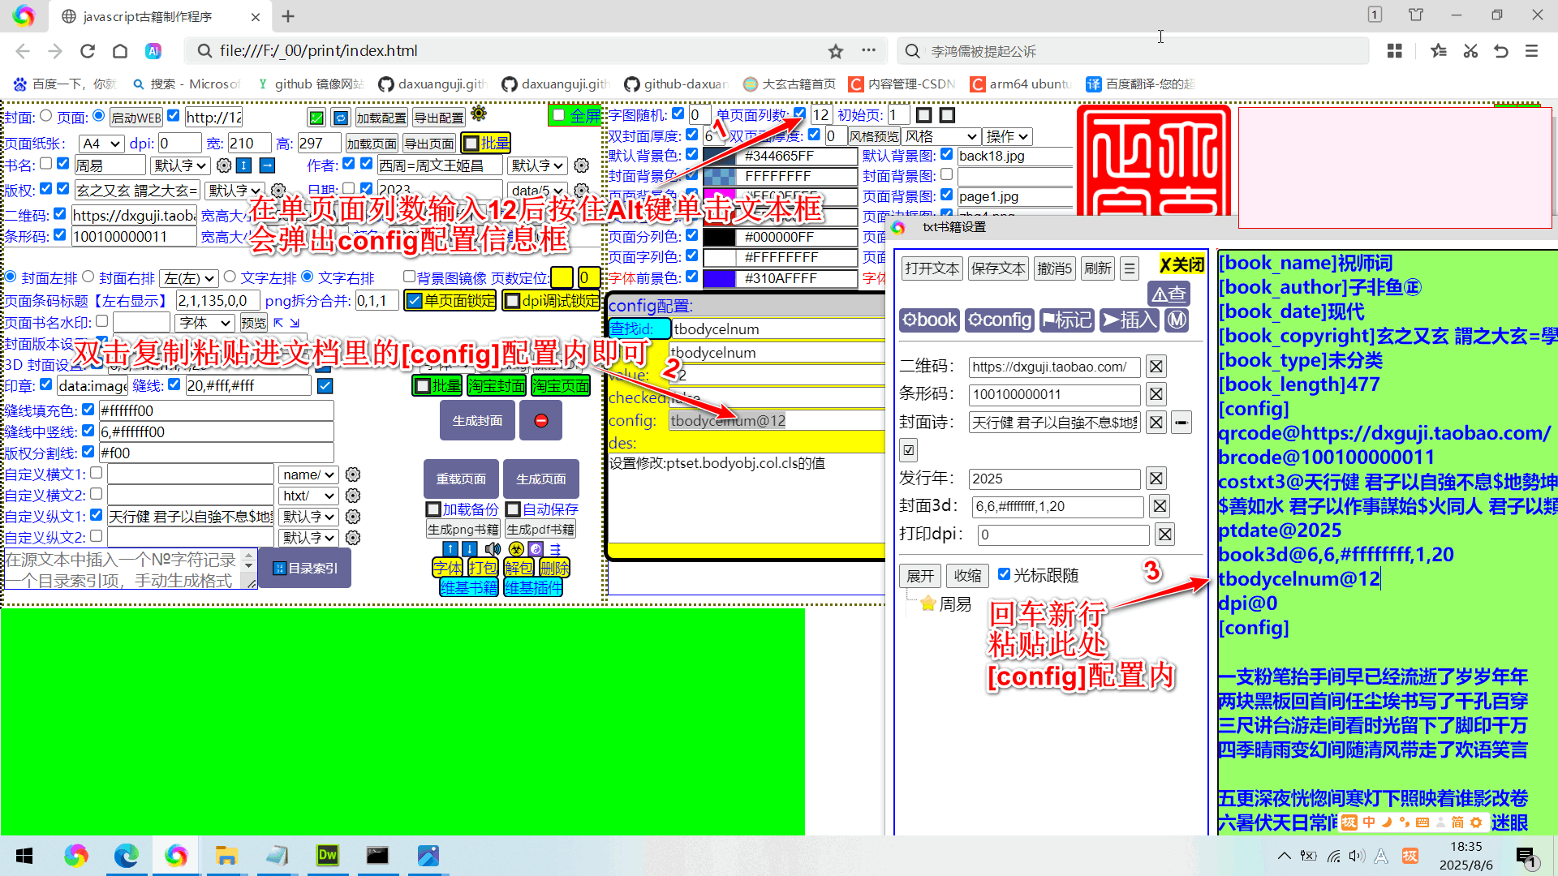
Task: Enable the 自动保存 checkbox
Action: (x=514, y=509)
